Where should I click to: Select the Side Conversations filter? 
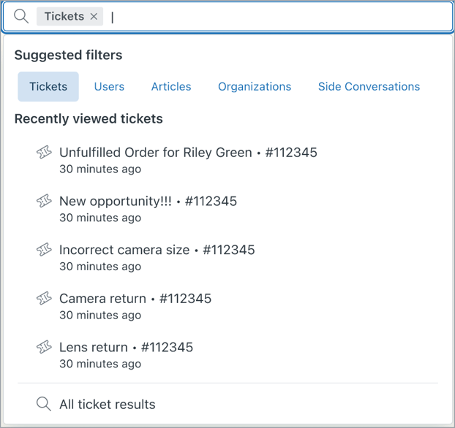[369, 87]
